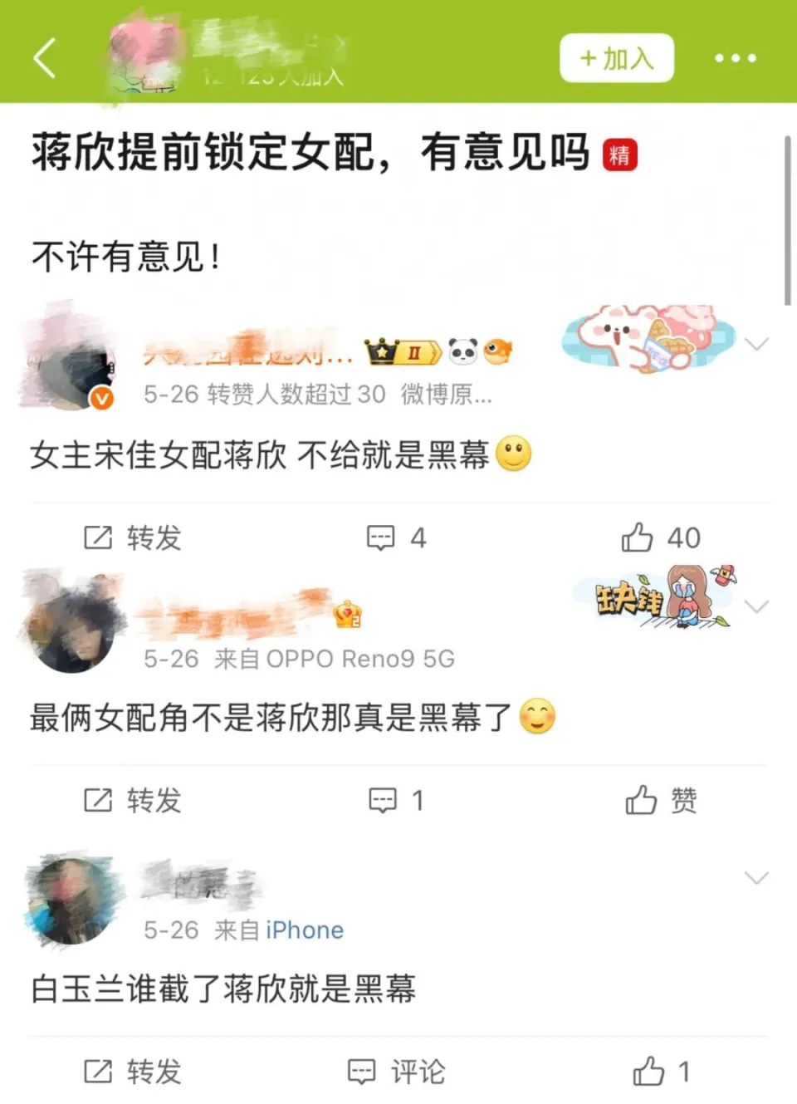Repost the 最俩女配角 post
Image resolution: width=797 pixels, height=1104 pixels.
pos(132,801)
